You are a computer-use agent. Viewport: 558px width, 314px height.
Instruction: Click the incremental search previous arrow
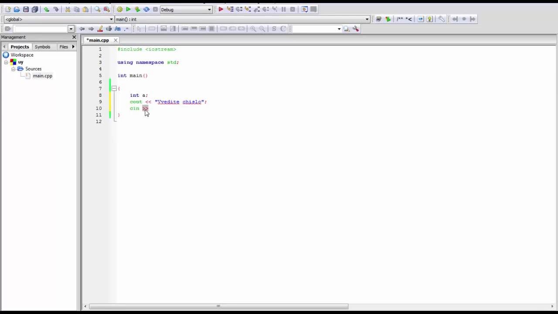point(82,29)
